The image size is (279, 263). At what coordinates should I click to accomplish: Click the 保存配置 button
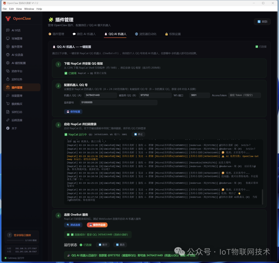coord(73,111)
